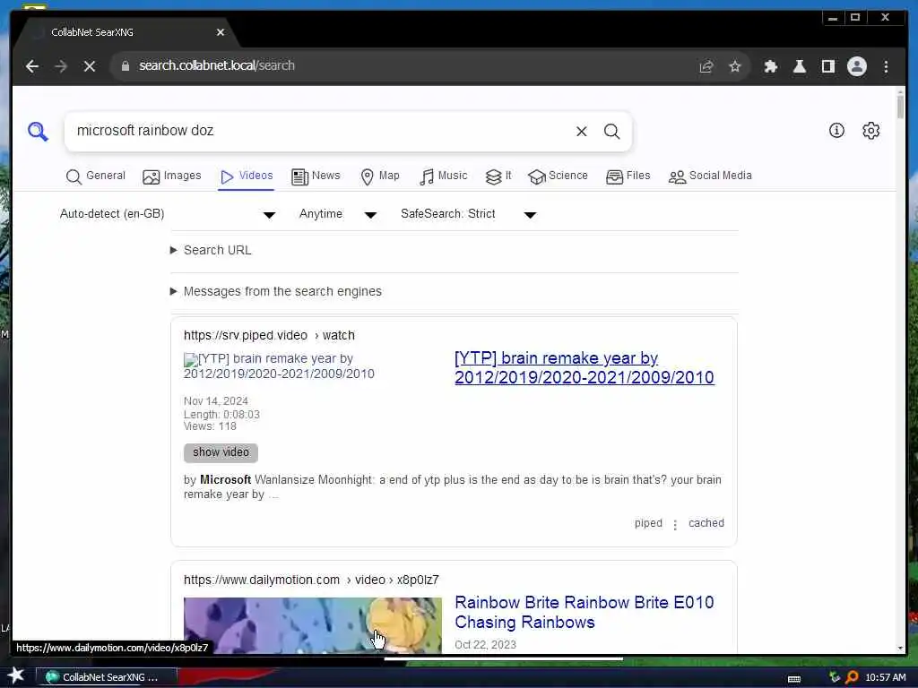This screenshot has height=688, width=918.
Task: Open the About info icon
Action: 836,131
